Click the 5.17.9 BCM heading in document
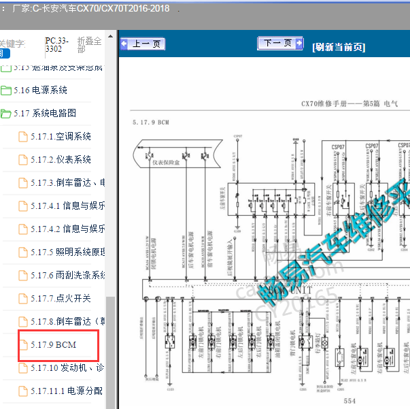This screenshot has height=409, width=410. 151,122
